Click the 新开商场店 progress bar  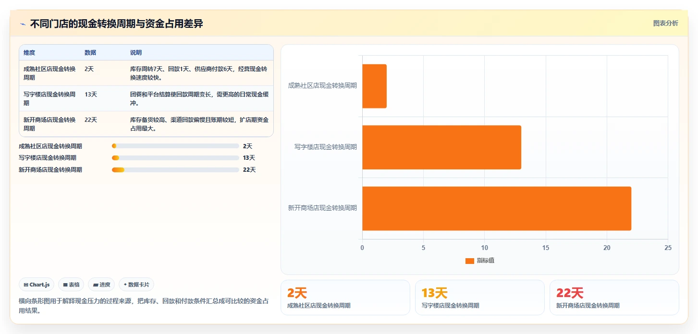(175, 170)
